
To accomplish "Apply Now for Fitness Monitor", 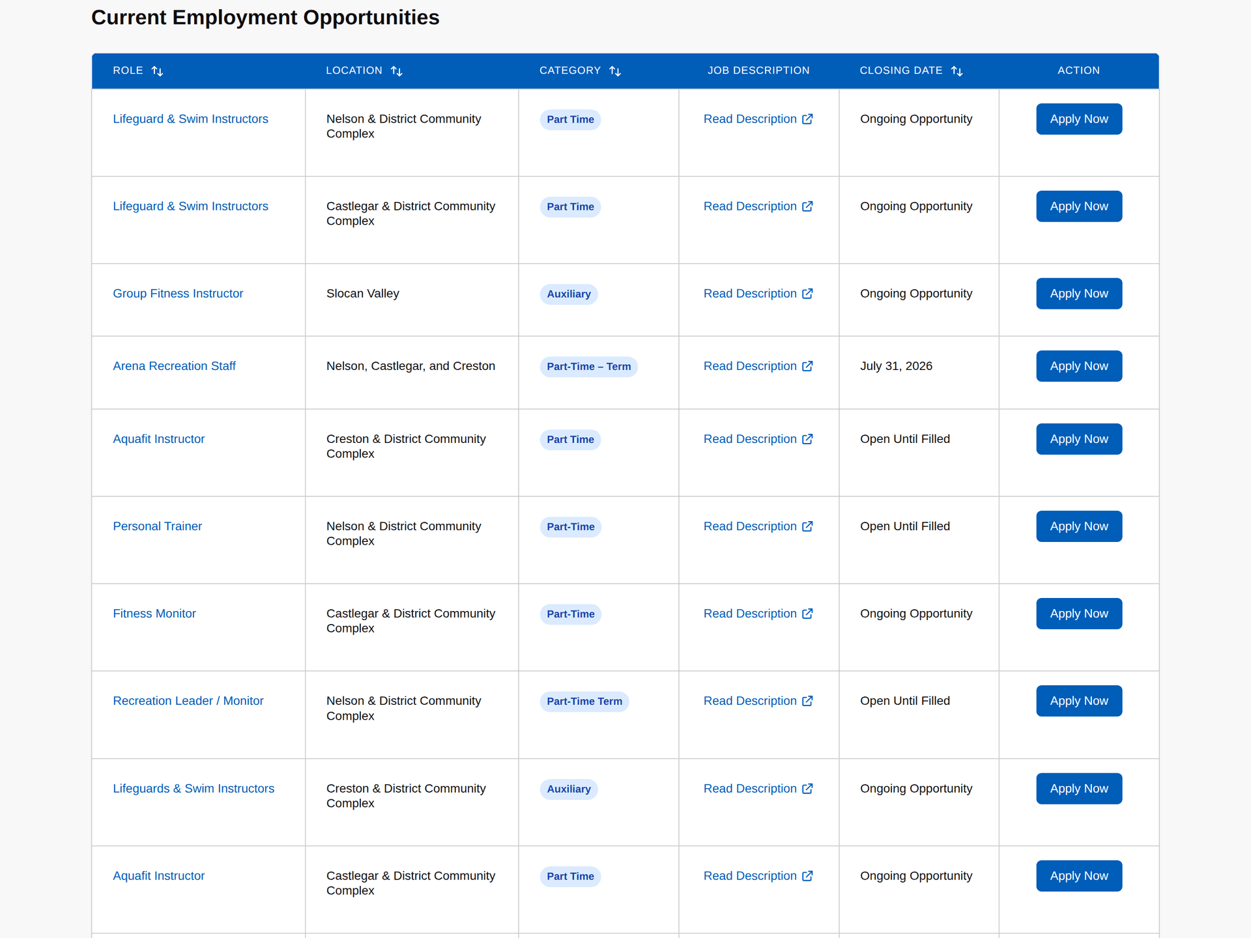I will tap(1079, 614).
